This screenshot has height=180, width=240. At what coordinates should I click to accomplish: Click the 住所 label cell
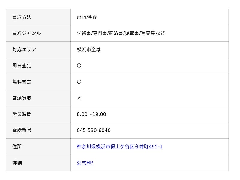(17, 146)
